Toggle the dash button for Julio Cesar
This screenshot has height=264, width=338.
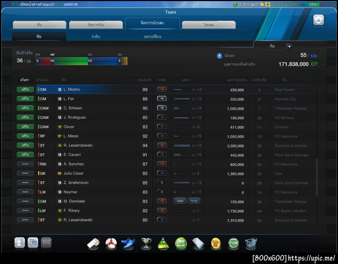(25, 173)
